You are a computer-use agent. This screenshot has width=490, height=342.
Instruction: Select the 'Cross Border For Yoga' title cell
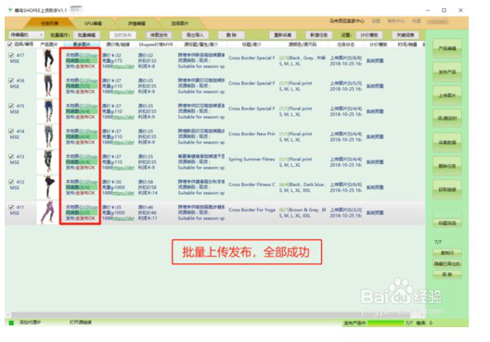point(251,209)
